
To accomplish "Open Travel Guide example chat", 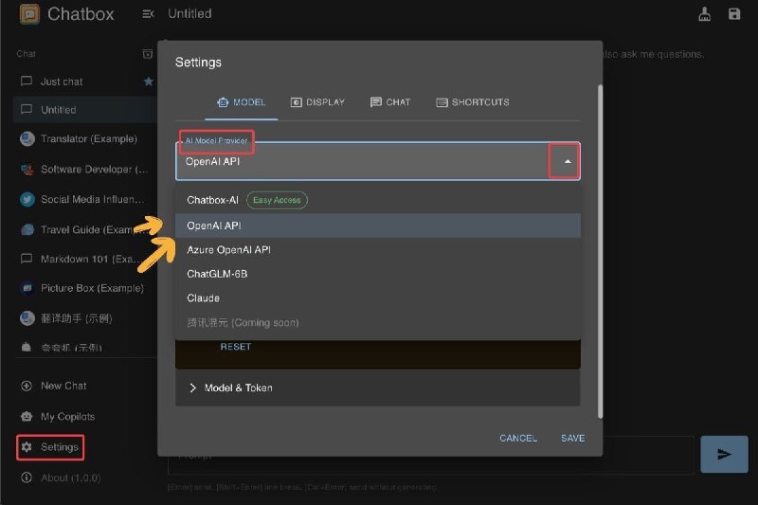I will coord(85,229).
